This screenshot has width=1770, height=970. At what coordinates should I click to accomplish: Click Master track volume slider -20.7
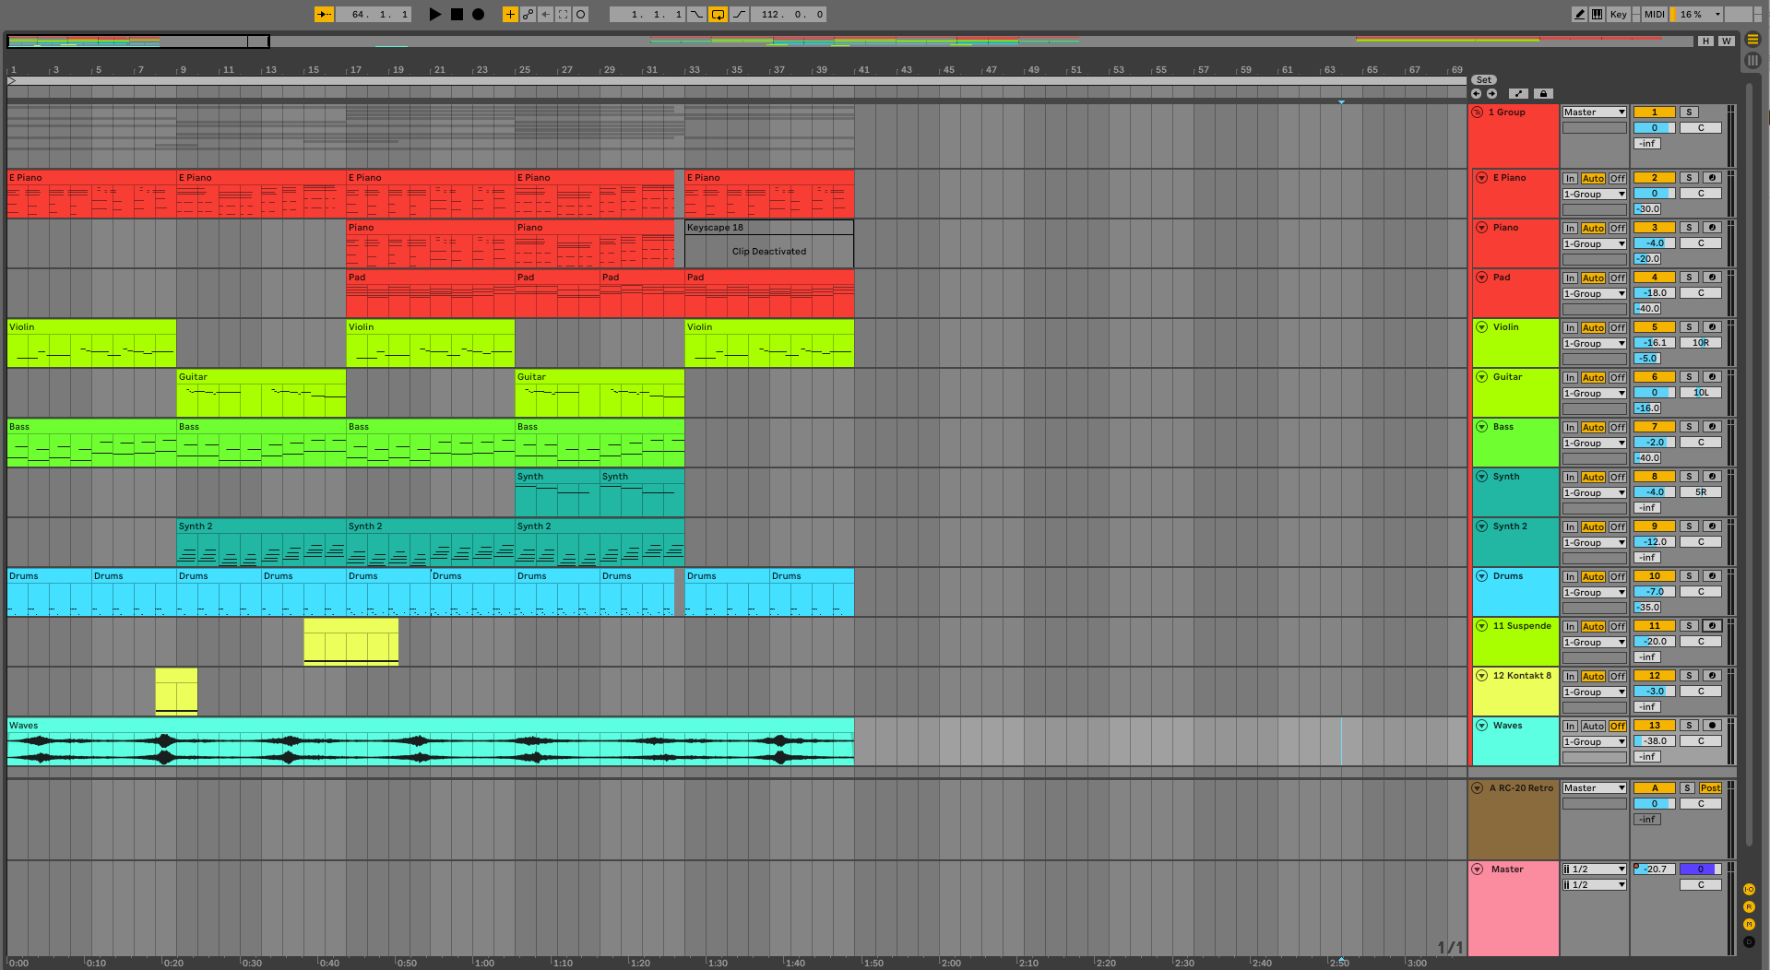[1655, 869]
